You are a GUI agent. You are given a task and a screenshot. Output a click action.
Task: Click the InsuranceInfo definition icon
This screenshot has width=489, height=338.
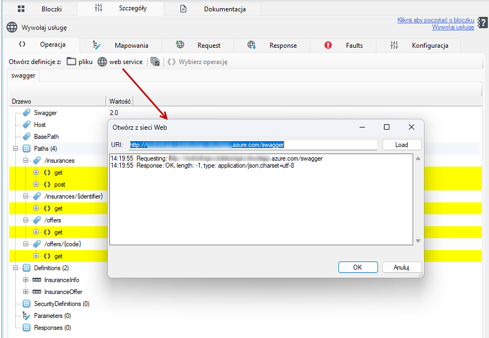pos(37,279)
